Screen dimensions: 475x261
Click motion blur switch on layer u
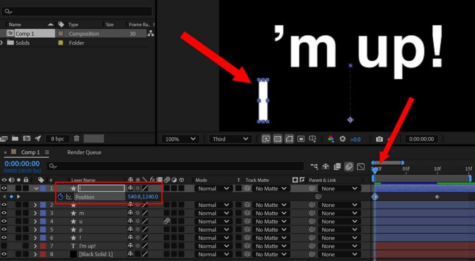(x=167, y=221)
